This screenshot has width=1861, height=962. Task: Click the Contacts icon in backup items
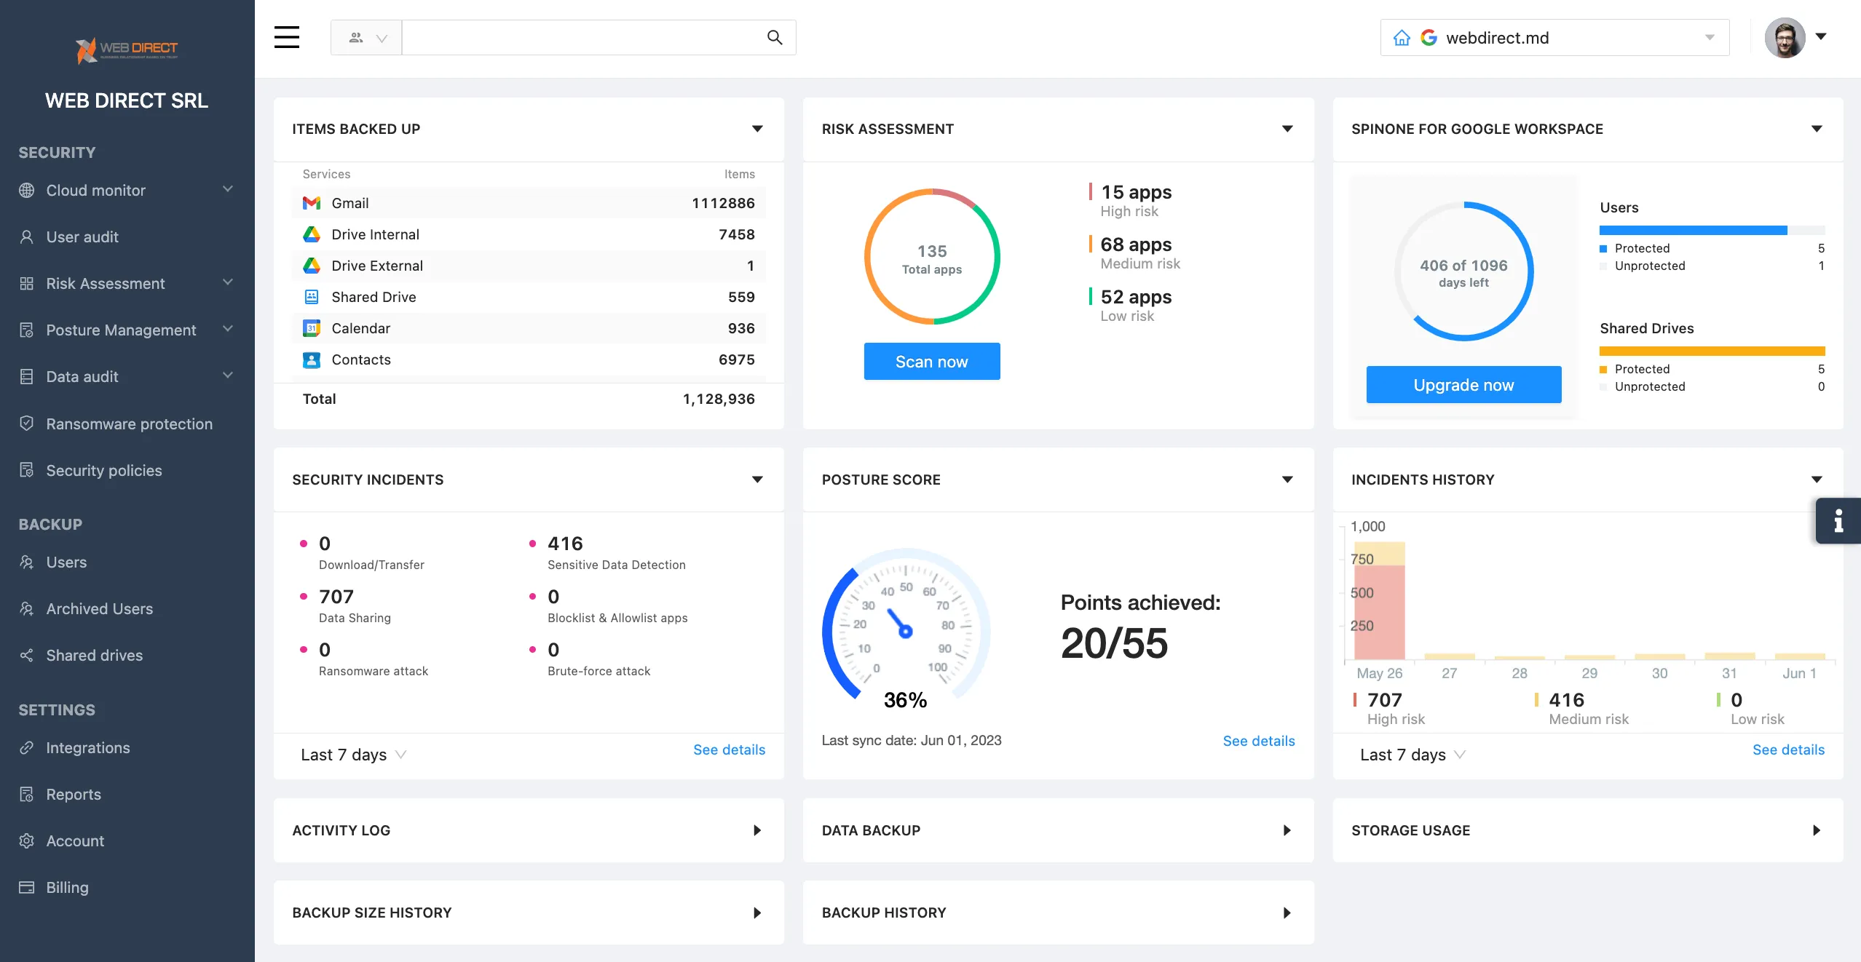[312, 358]
